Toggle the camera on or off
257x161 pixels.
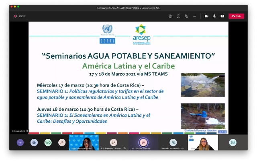coord(206,16)
